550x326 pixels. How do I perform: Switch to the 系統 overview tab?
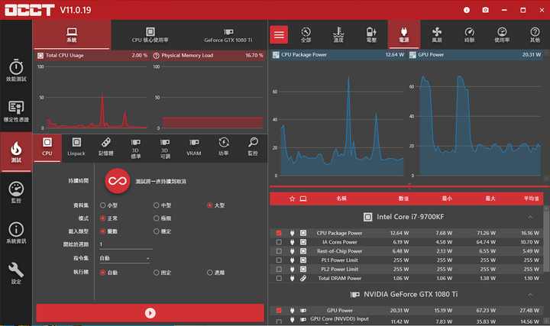[72, 34]
